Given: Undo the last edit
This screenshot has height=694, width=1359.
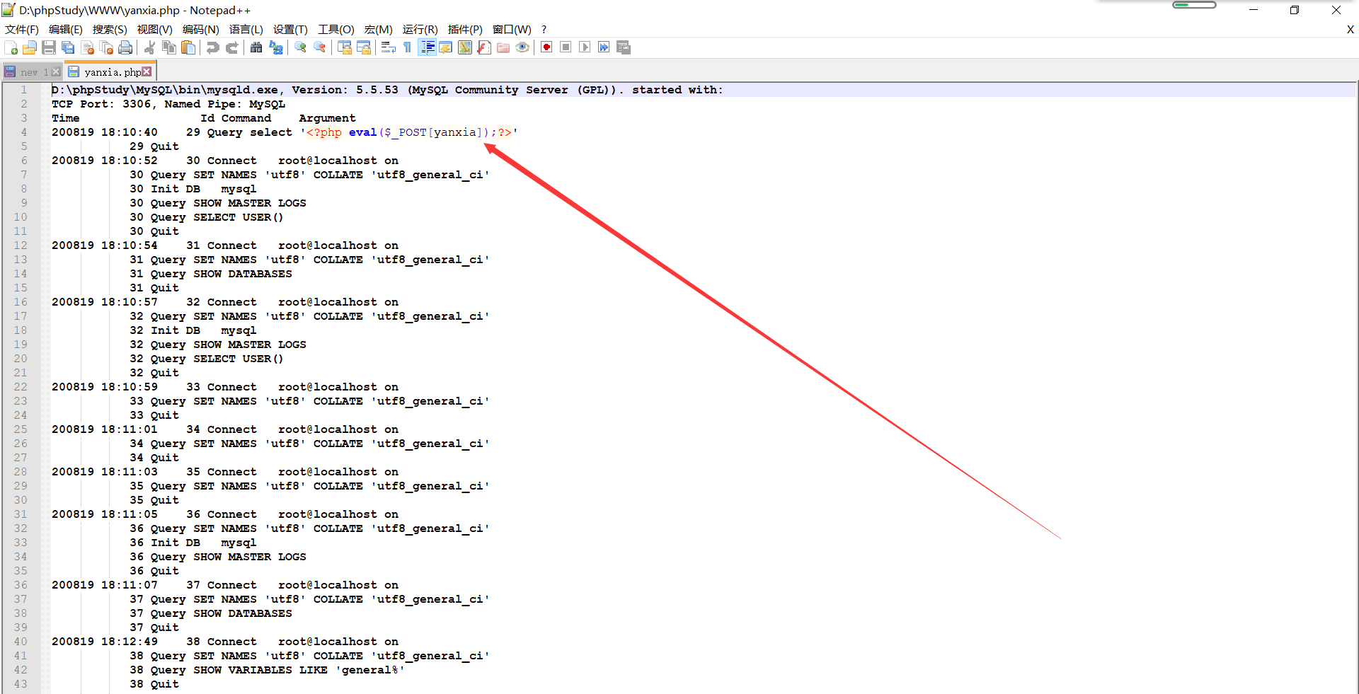Looking at the screenshot, I should click(x=212, y=47).
